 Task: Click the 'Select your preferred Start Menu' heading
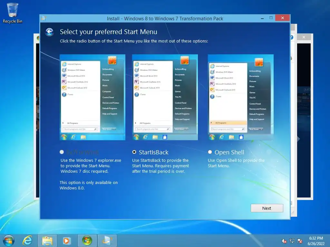[108, 32]
